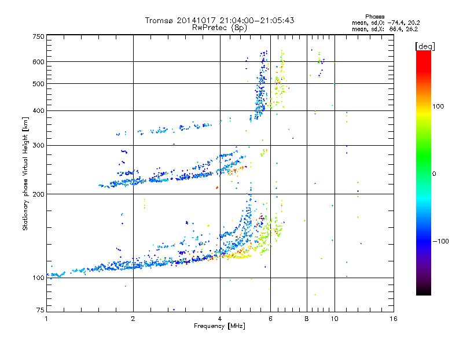Click the 'Phases' label in the top-right

(x=374, y=17)
